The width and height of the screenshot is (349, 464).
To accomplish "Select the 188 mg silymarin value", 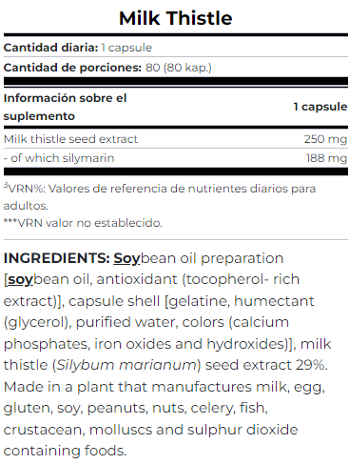I will [x=326, y=158].
